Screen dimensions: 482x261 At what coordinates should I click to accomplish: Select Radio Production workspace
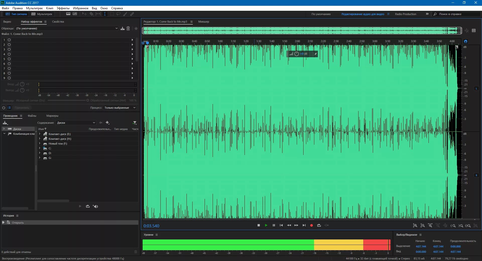point(405,14)
